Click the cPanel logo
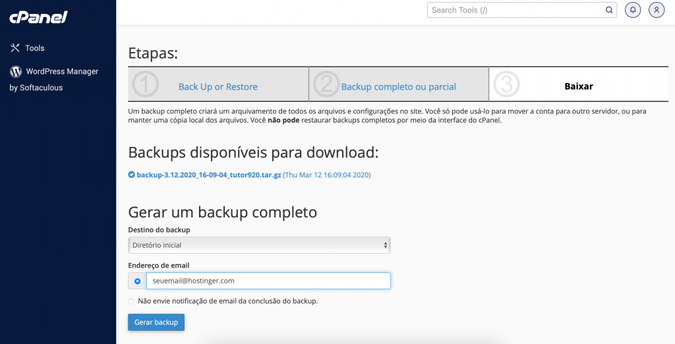Image resolution: width=675 pixels, height=344 pixels. tap(38, 17)
